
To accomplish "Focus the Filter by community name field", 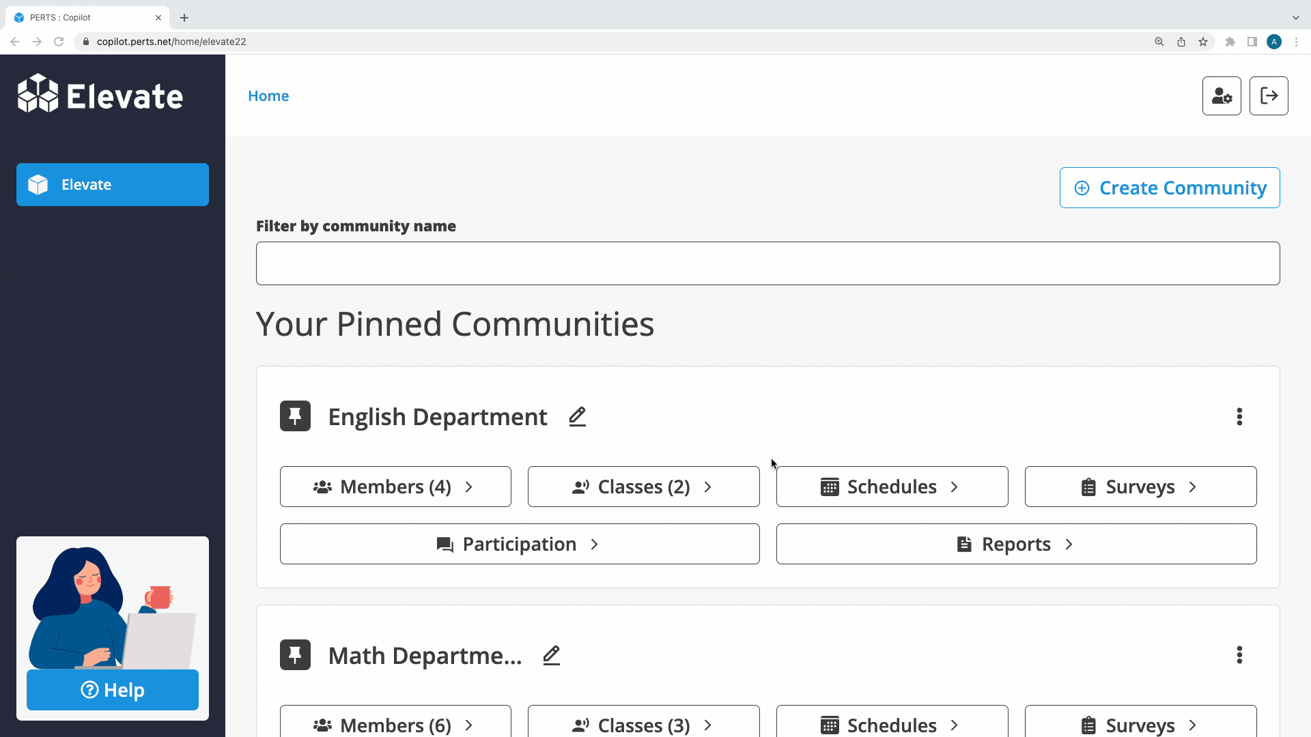I will coord(767,263).
